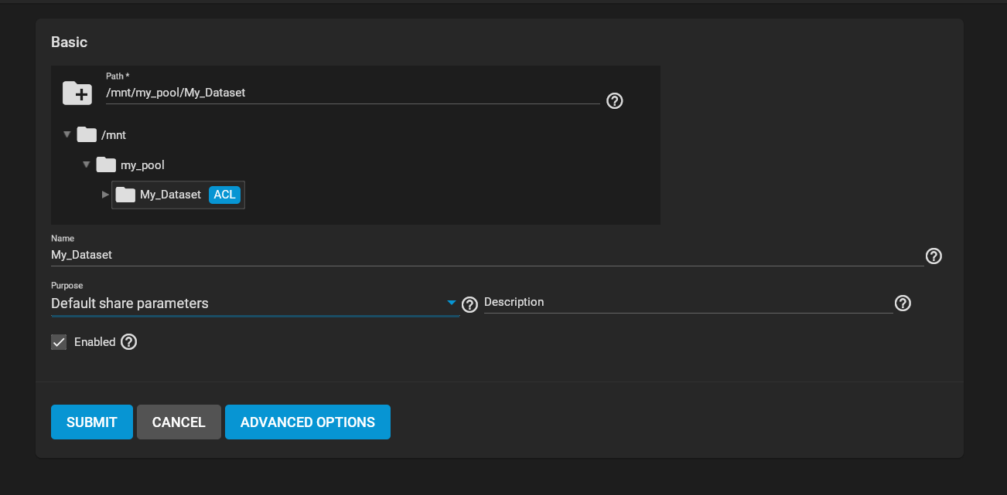Open help tooltip for Name field

934,256
